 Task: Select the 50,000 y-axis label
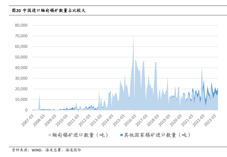click(x=21, y=57)
